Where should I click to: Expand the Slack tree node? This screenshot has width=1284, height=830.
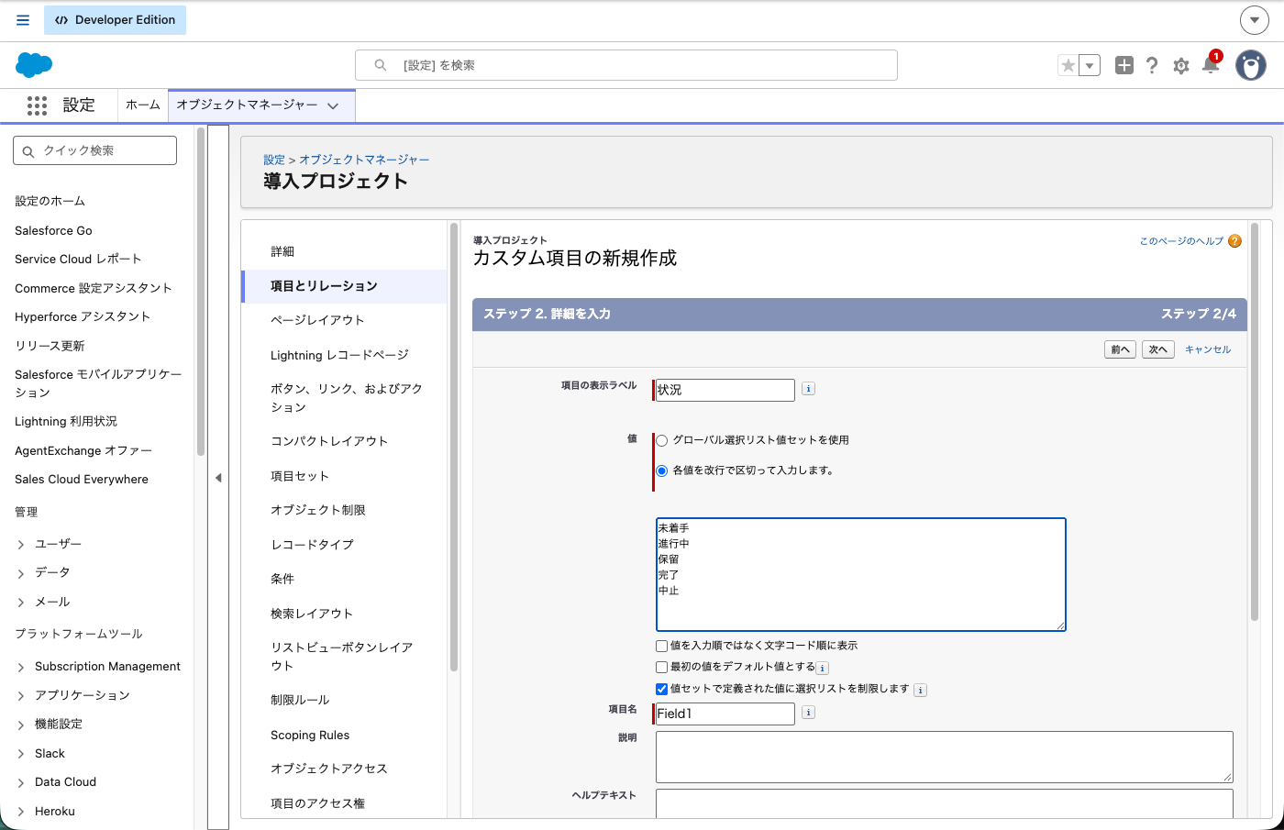[x=21, y=755]
